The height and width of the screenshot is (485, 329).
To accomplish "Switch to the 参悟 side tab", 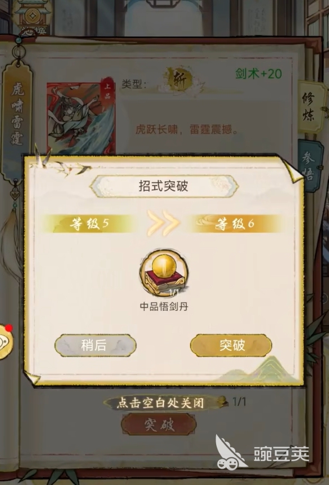I will 310,166.
